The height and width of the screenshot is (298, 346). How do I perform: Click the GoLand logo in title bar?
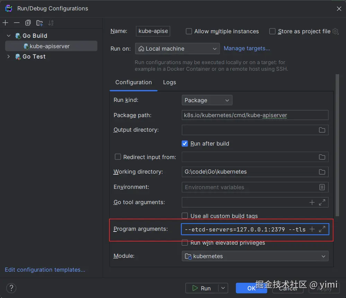[x=9, y=9]
